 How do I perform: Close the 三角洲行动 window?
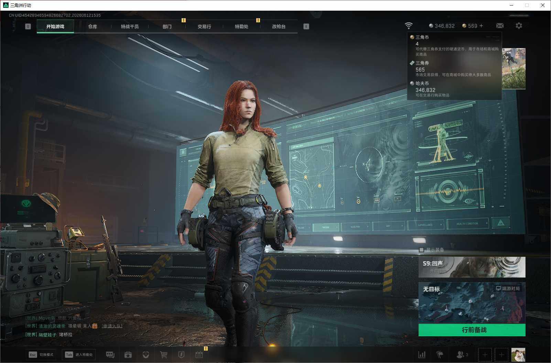point(543,5)
